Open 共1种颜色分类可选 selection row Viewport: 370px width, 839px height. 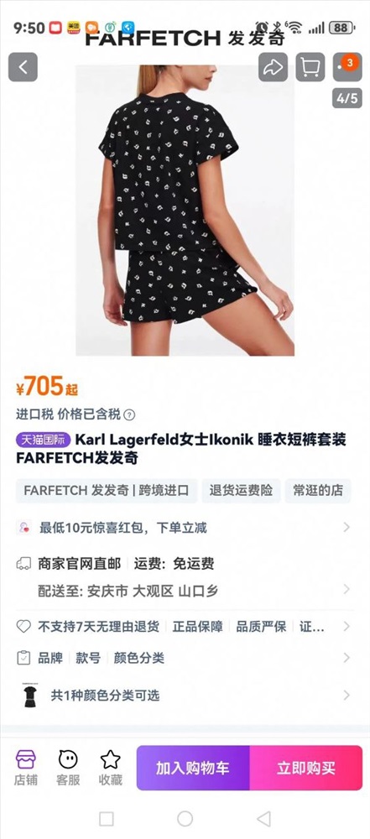185,696
